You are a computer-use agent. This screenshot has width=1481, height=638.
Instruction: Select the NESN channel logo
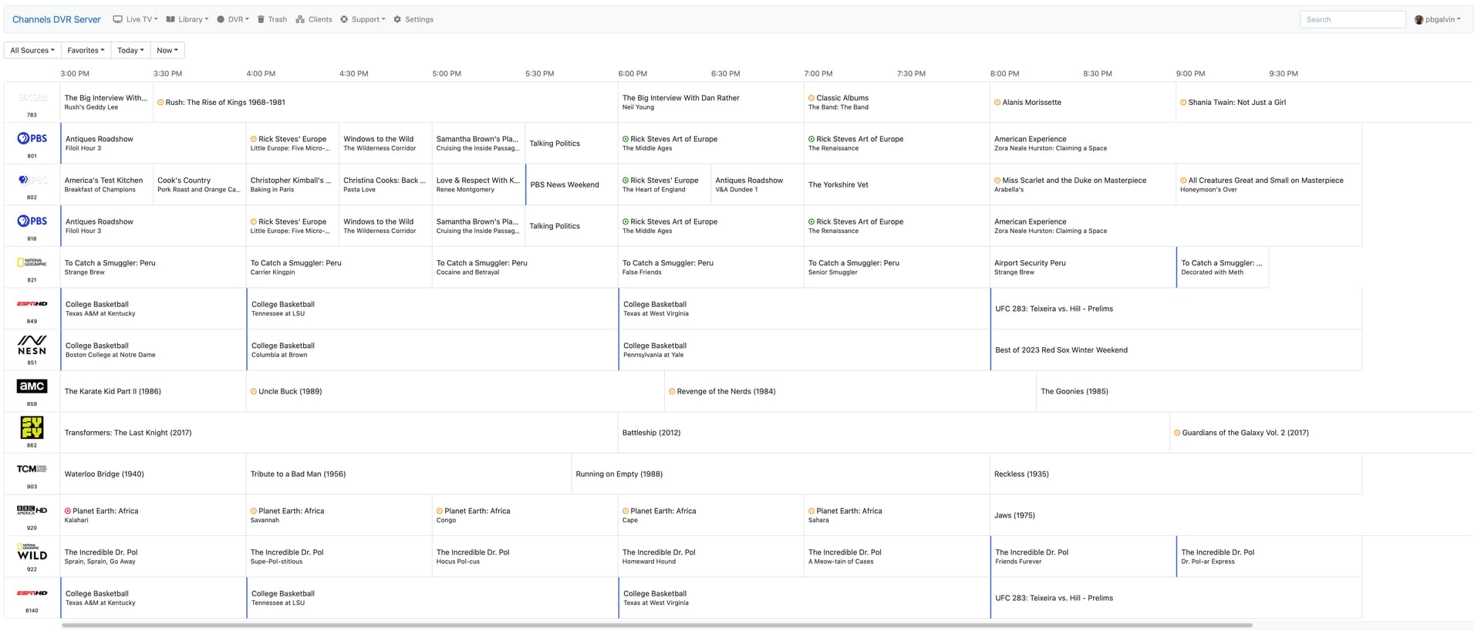(32, 345)
